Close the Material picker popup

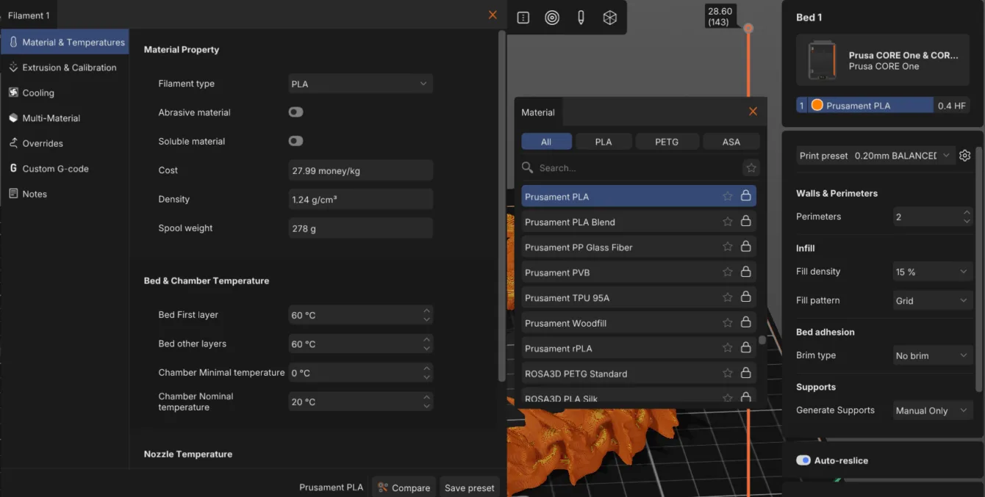[753, 112]
